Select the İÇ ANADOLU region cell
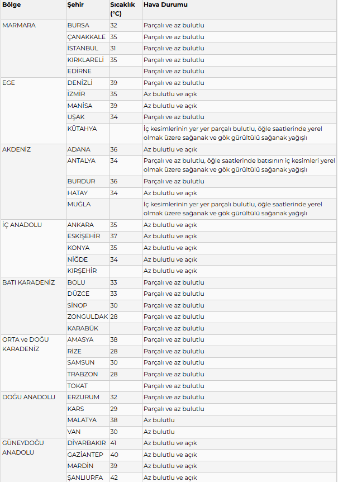The width and height of the screenshot is (338, 482). [33, 248]
